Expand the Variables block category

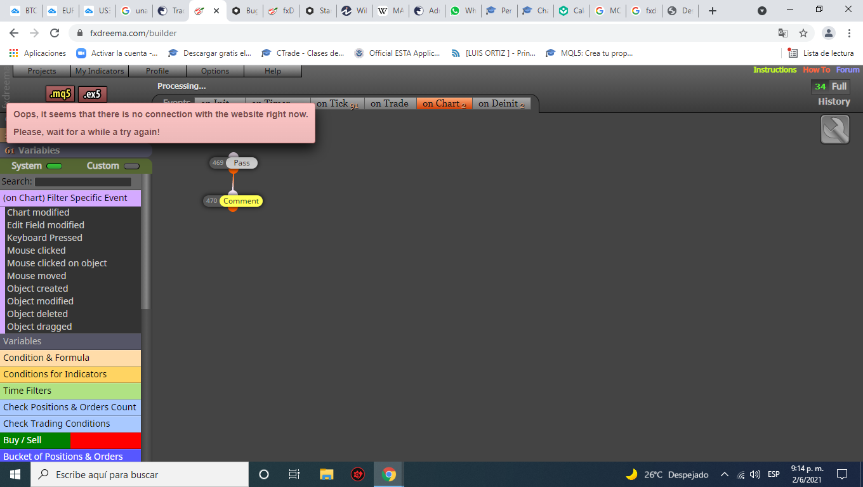pyautogui.click(x=70, y=341)
